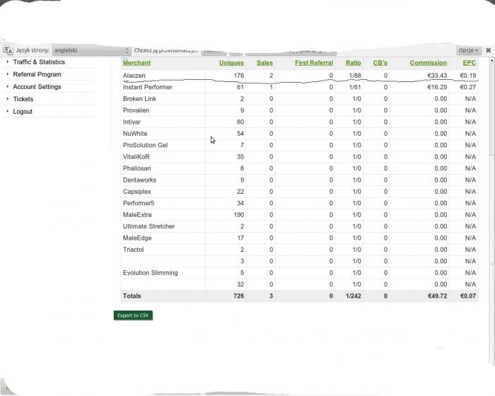Click the total EPC value €0.07
This screenshot has width=495, height=396.
[468, 296]
